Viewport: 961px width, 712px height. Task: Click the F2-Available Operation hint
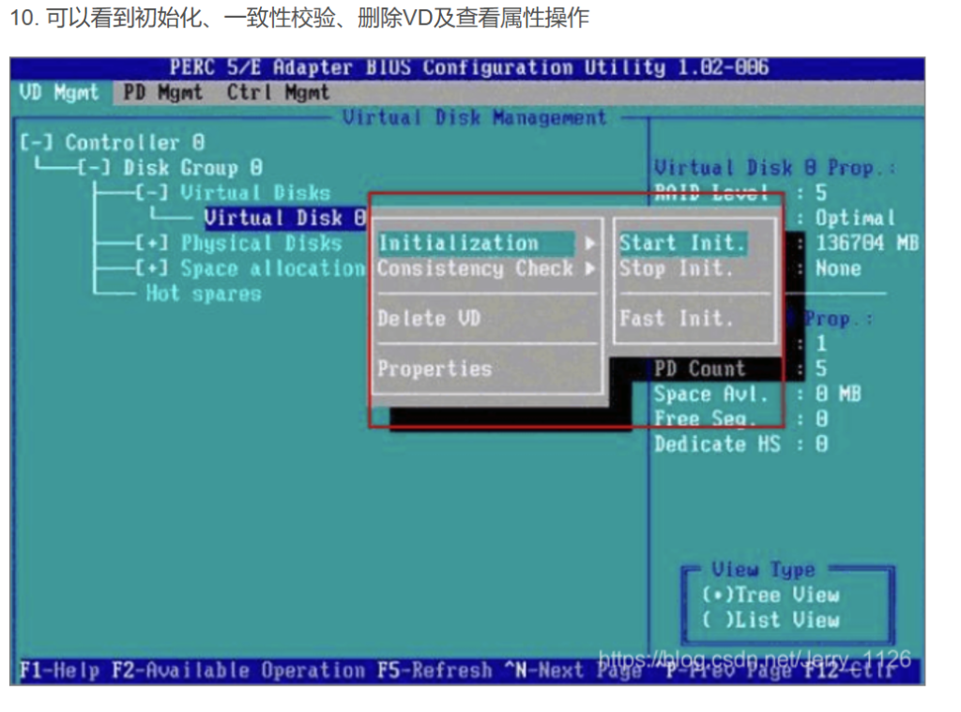tap(238, 671)
